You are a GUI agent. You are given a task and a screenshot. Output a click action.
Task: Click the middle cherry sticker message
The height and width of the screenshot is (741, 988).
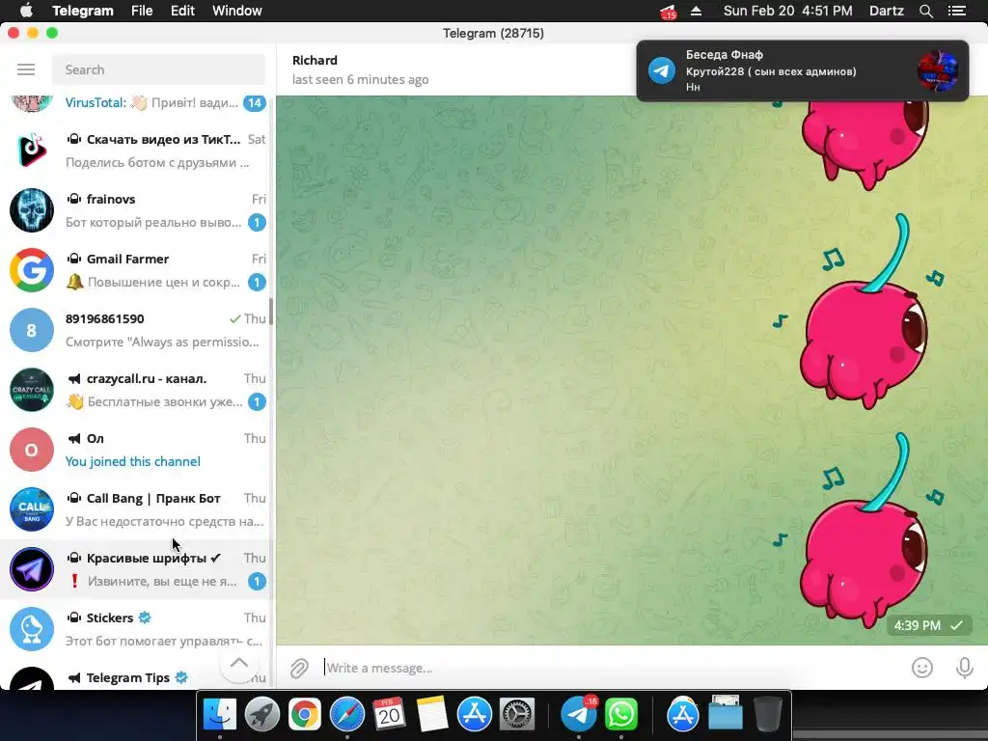862,312
